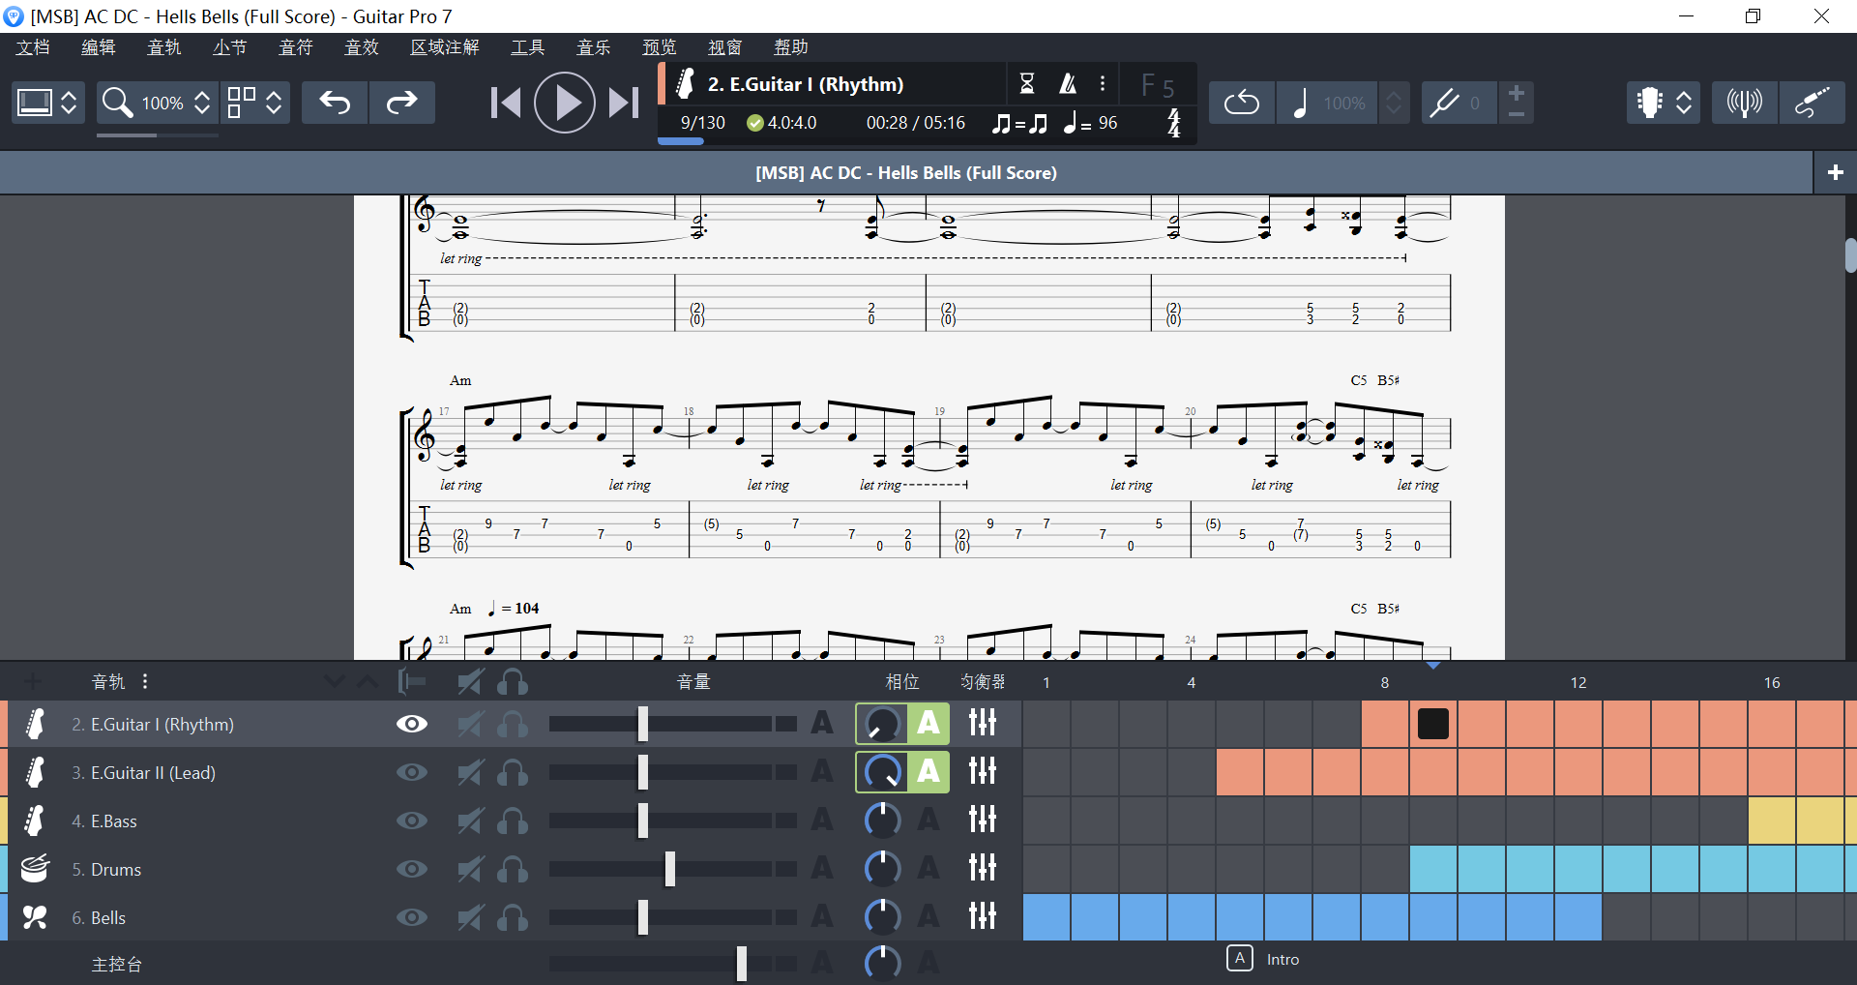Mute the Bells track
The width and height of the screenshot is (1857, 985).
click(x=471, y=917)
